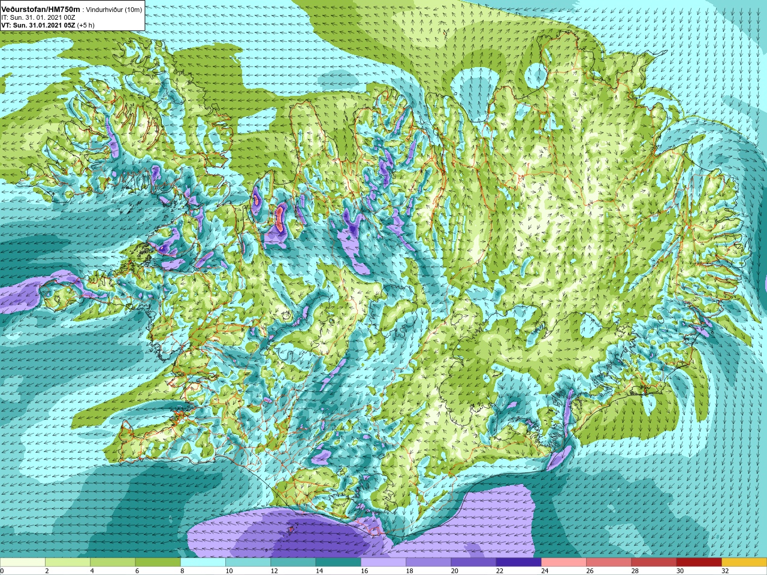Click the light green 2–4 legend swatch

coord(68,562)
